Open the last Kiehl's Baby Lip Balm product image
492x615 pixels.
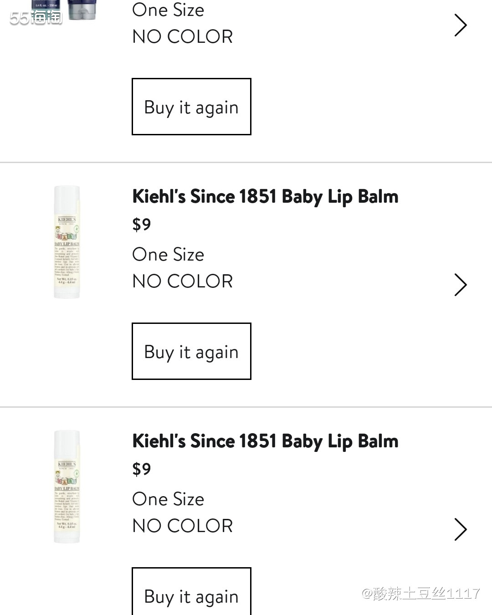click(67, 487)
